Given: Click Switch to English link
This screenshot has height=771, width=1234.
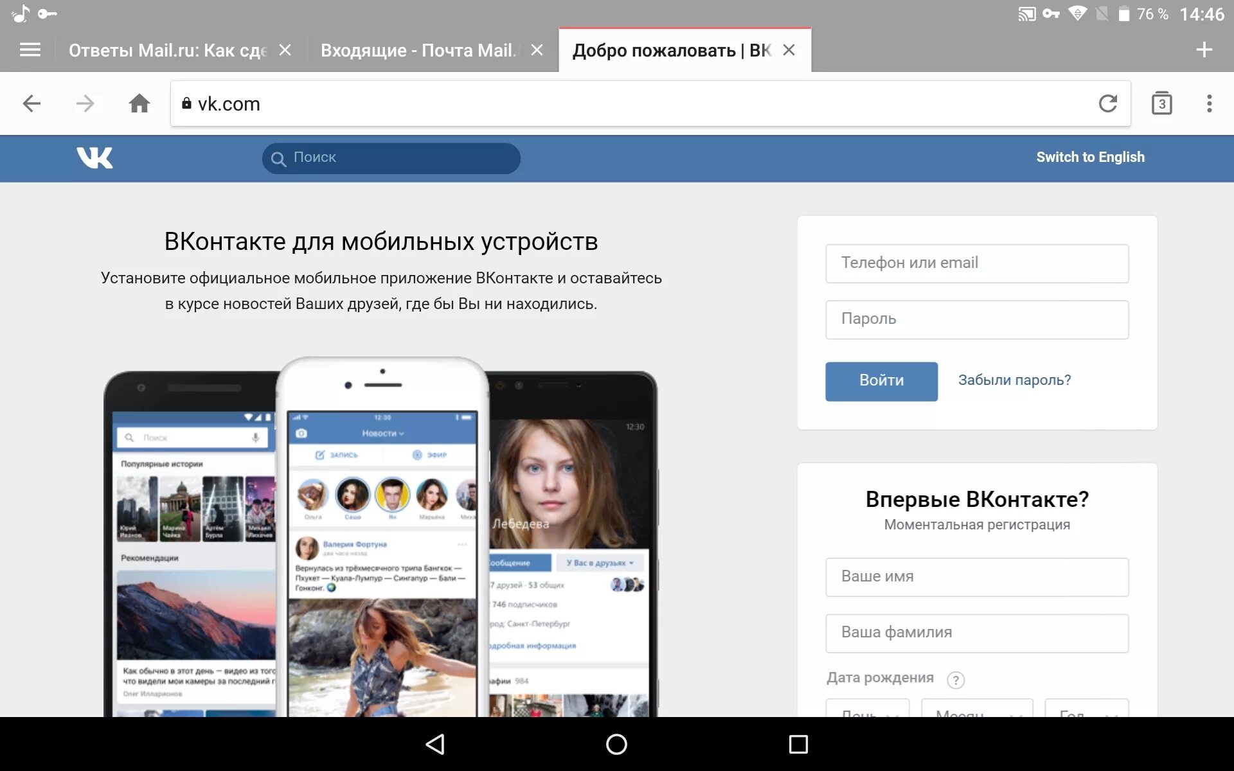Looking at the screenshot, I should point(1090,157).
